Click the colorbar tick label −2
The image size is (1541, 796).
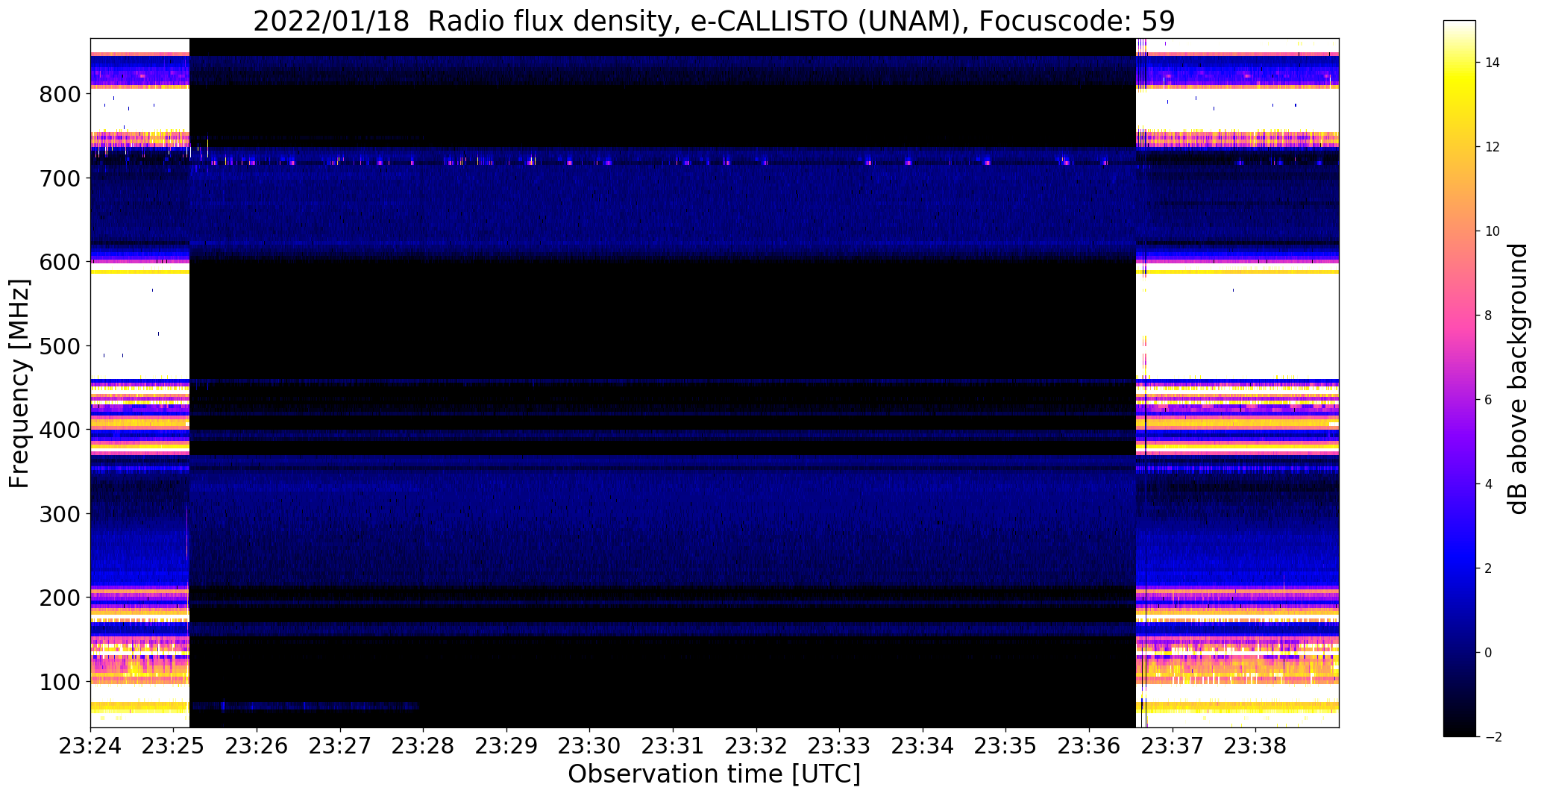1493,737
